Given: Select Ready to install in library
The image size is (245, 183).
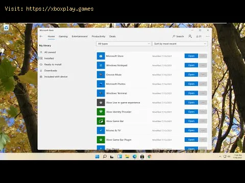Looking at the screenshot, I should coord(53,65).
